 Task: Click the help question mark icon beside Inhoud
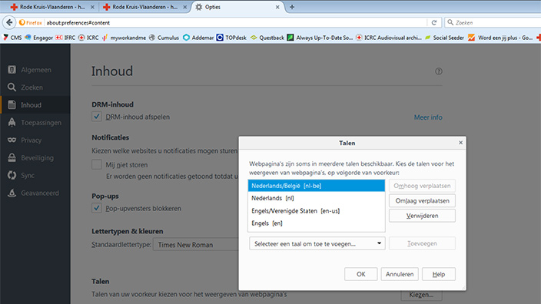pyautogui.click(x=439, y=71)
